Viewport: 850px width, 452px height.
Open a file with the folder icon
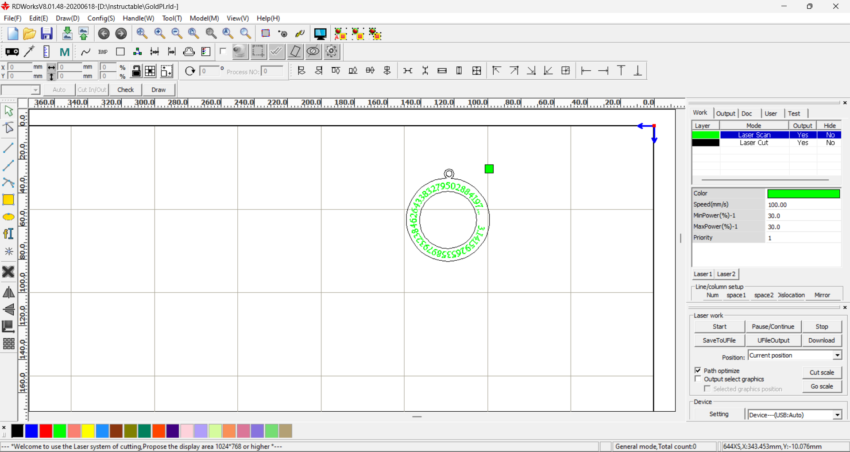pyautogui.click(x=29, y=34)
